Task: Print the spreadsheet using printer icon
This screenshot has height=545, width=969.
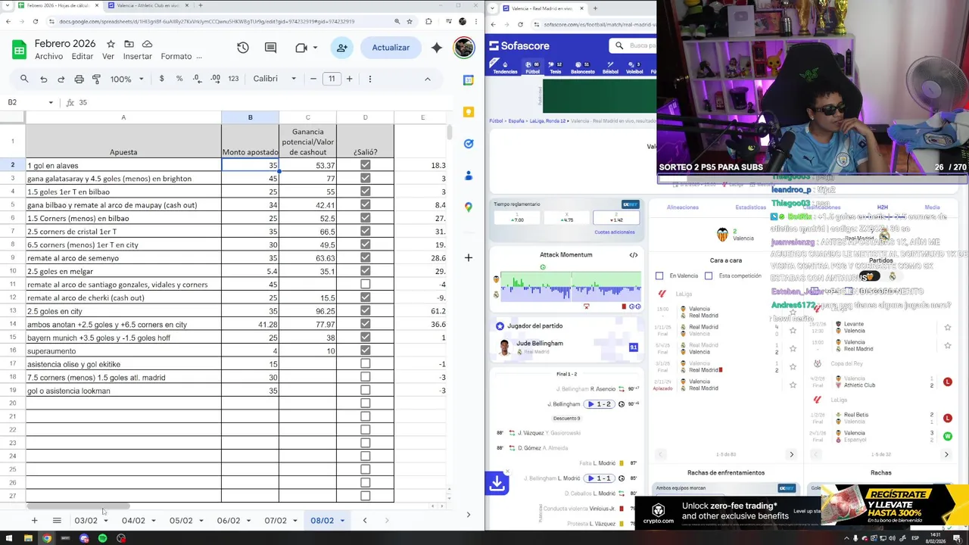Action: point(79,79)
